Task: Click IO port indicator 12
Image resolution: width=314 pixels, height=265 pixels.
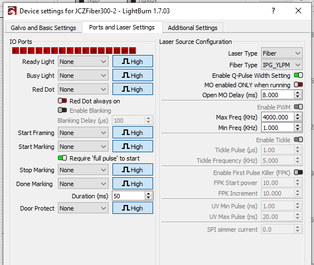Action: [x=109, y=51]
